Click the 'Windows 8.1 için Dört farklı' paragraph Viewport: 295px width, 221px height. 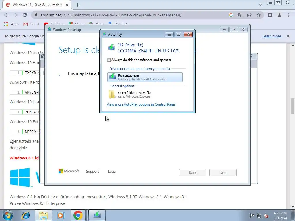(98, 200)
